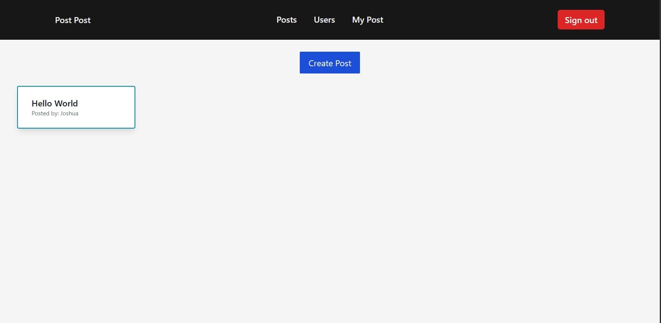Open the My Post navigation link

click(368, 20)
